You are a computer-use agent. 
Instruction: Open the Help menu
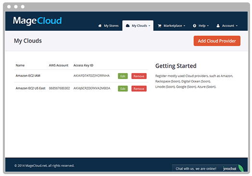(x=201, y=26)
